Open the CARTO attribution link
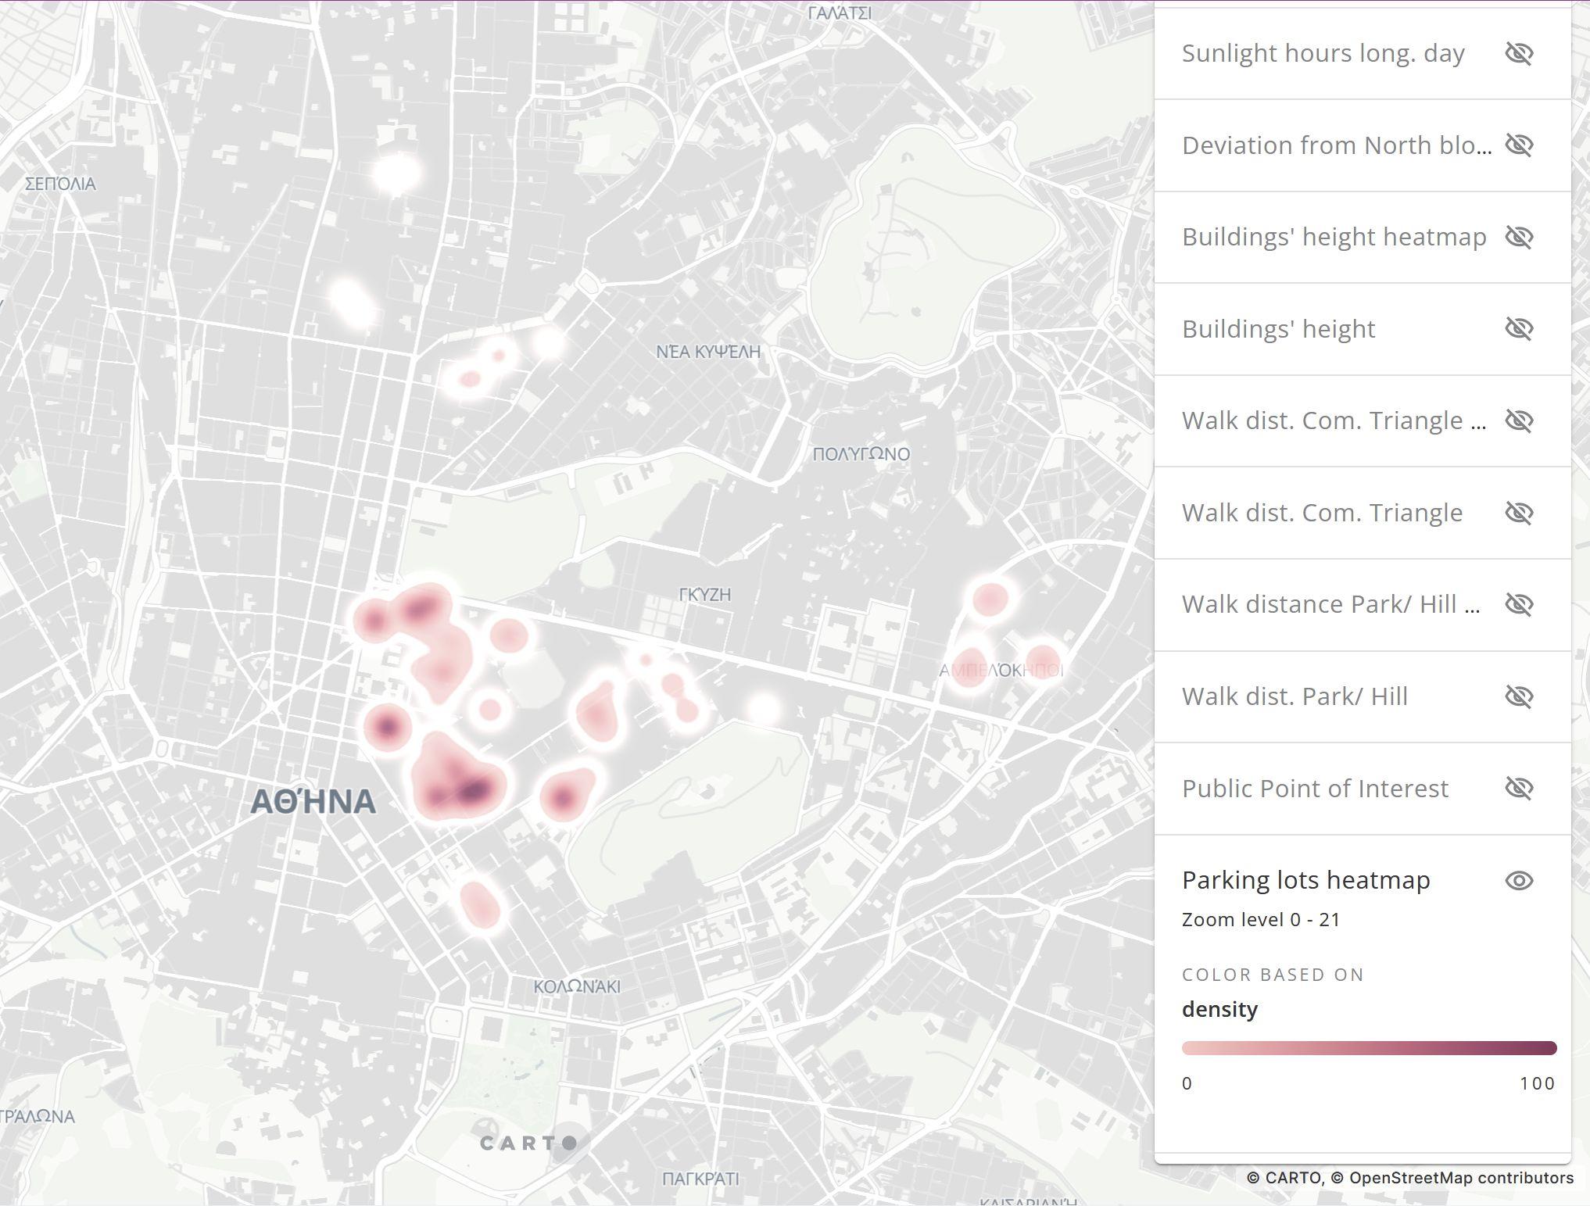 click(x=1293, y=1178)
